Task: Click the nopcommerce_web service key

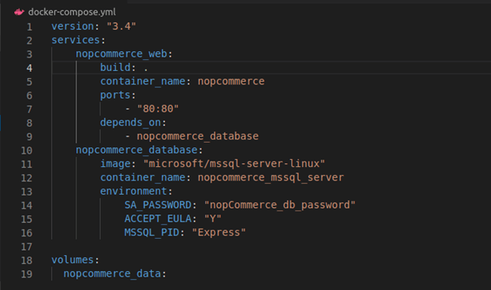Action: [121, 54]
